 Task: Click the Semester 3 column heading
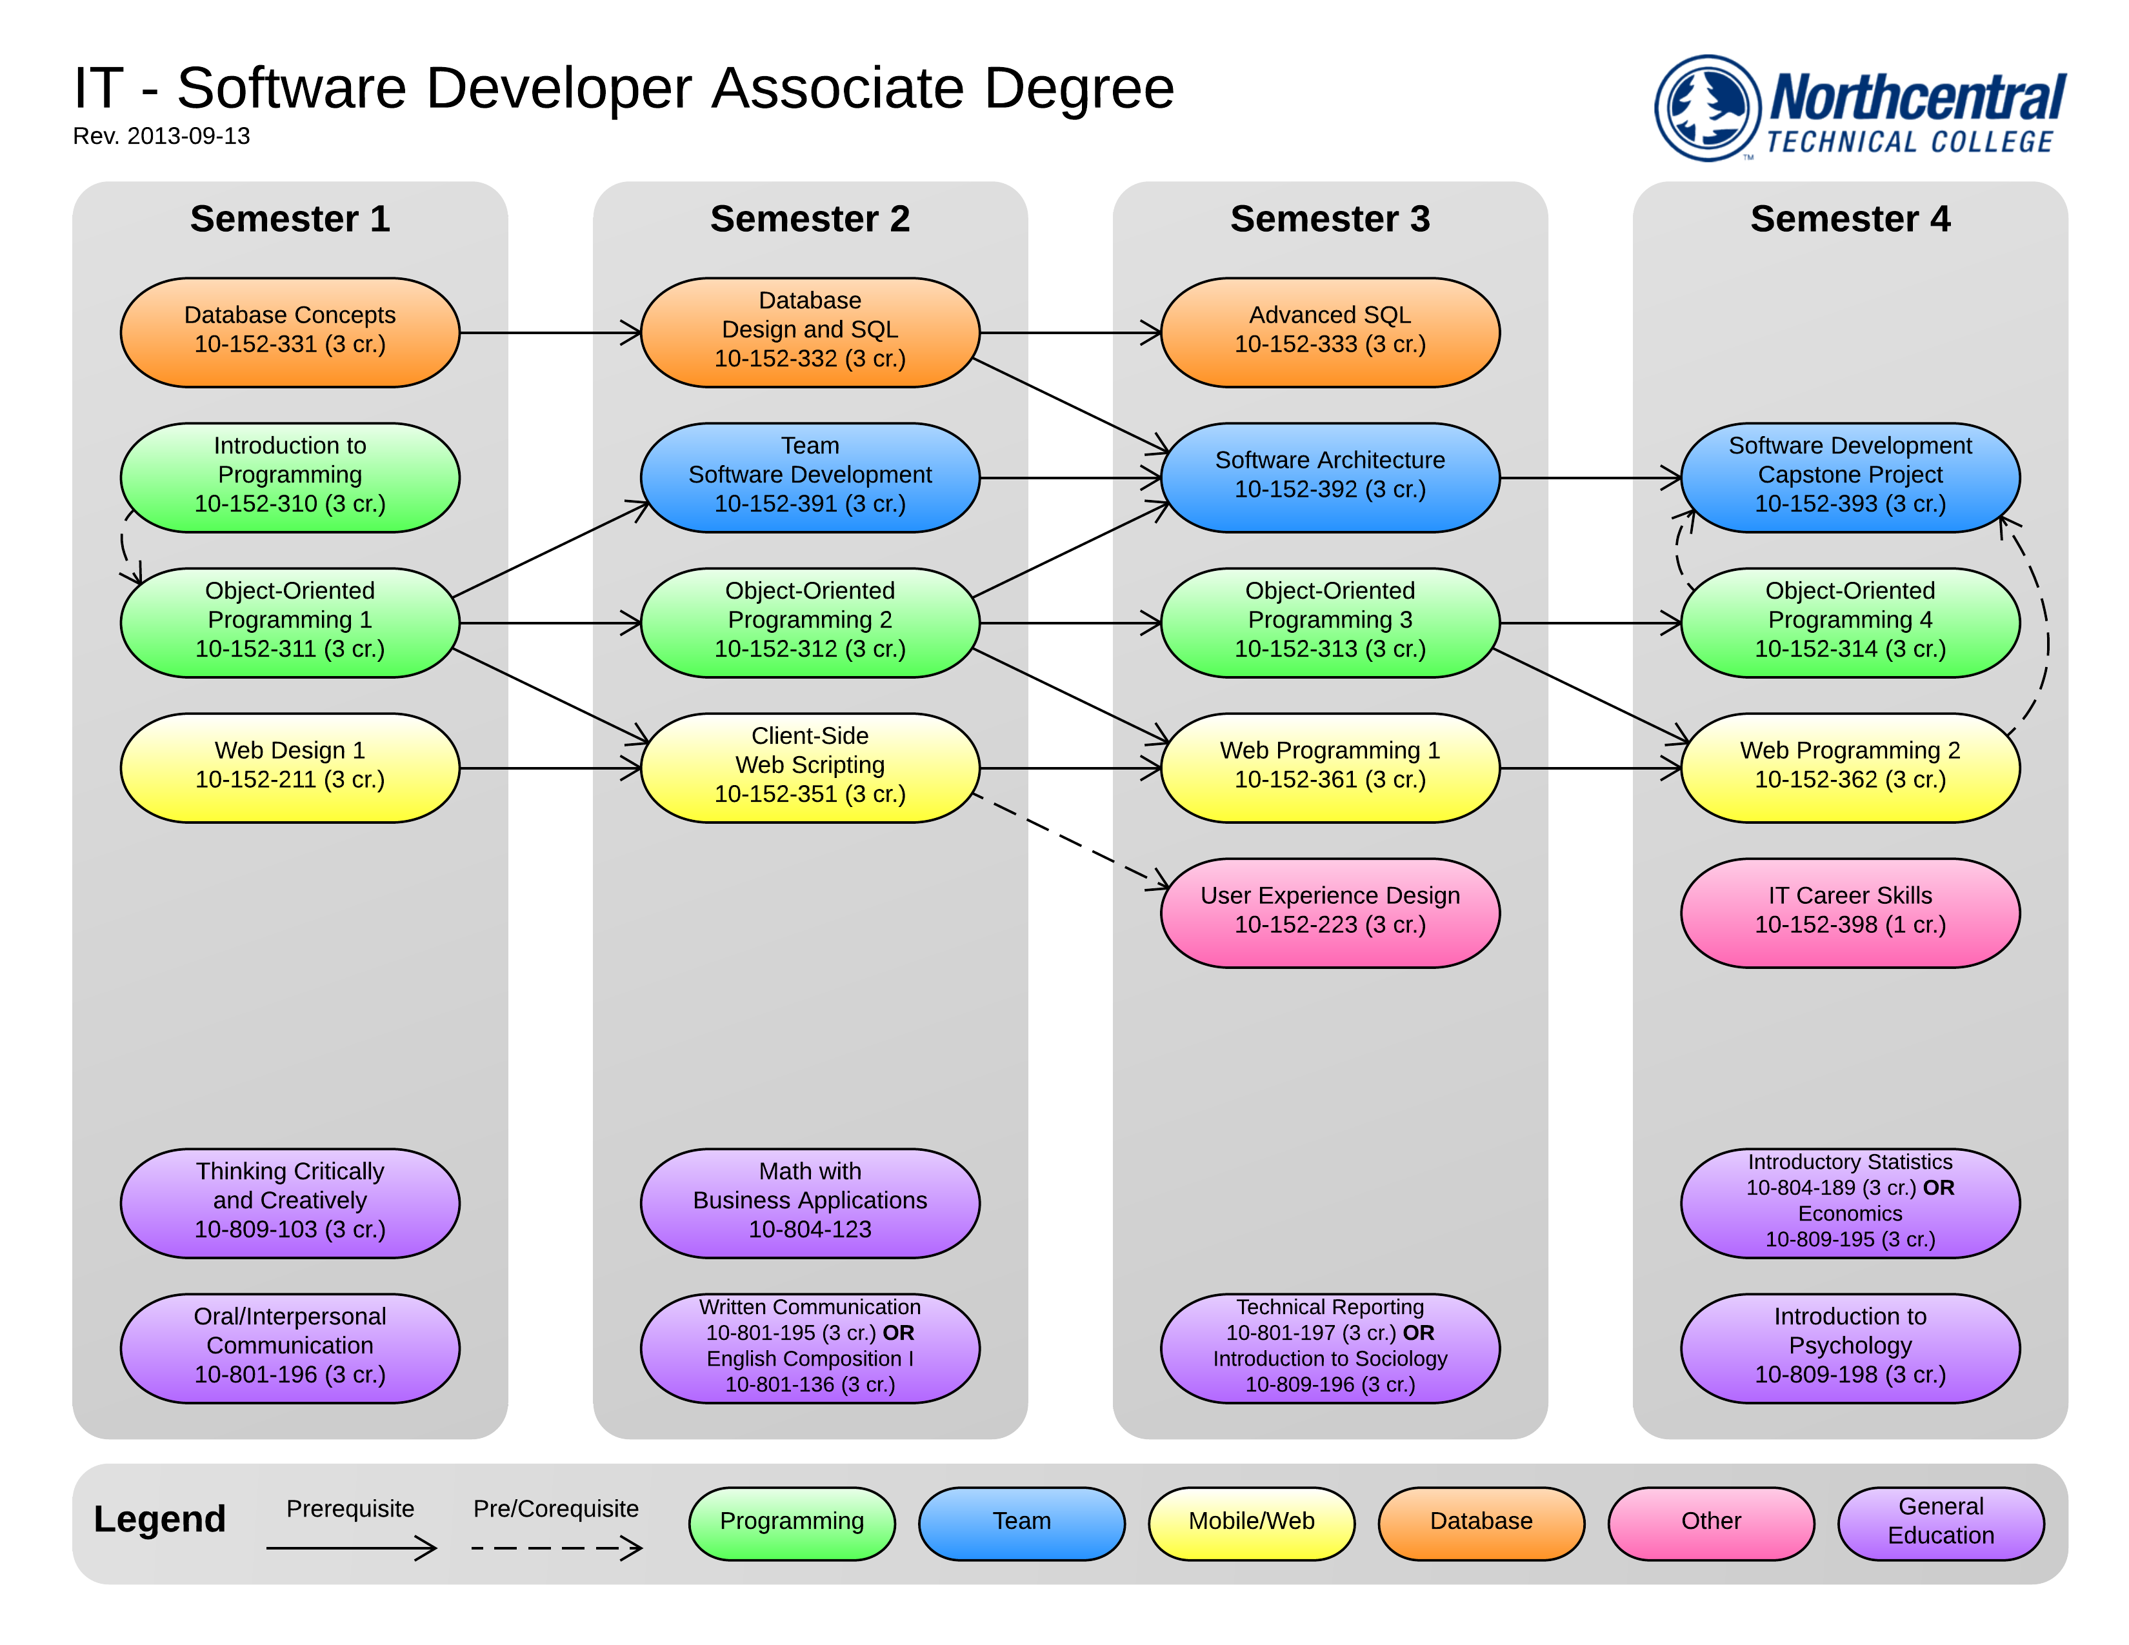(x=1328, y=219)
